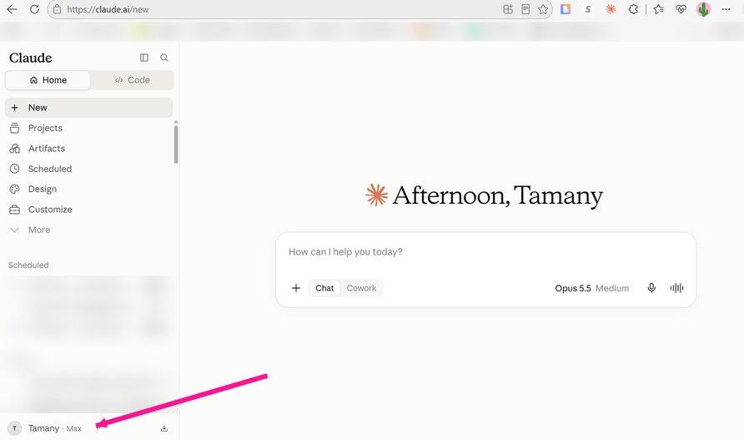Click the sidebar vertical scrollbar
This screenshot has height=440, width=744.
click(176, 144)
